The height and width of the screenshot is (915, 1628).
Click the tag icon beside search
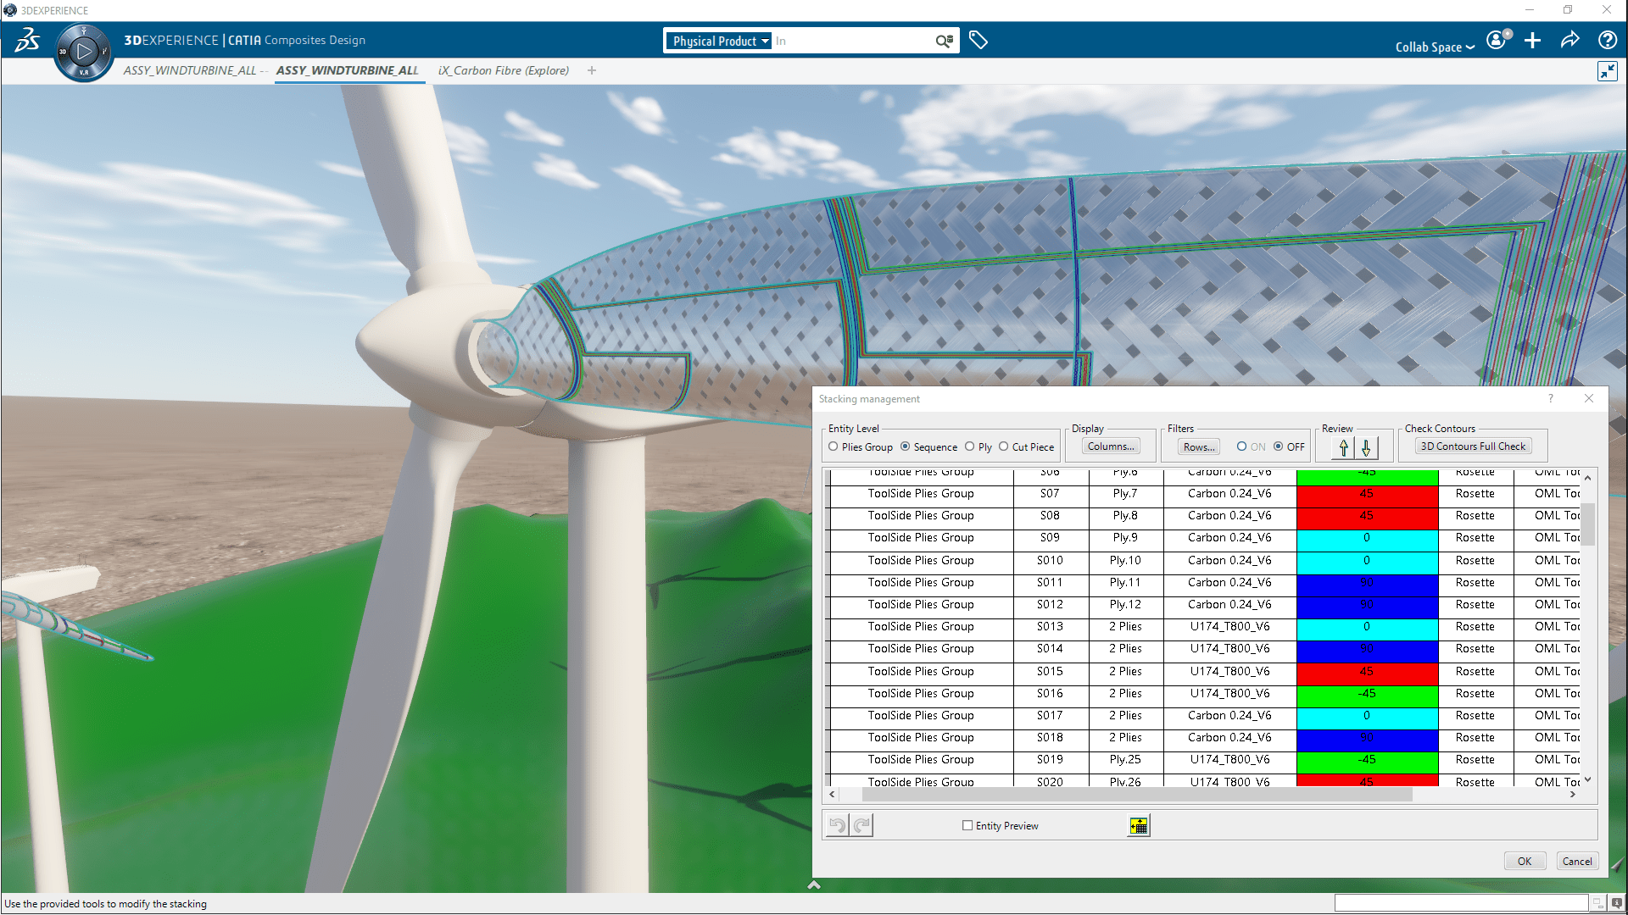click(x=978, y=41)
